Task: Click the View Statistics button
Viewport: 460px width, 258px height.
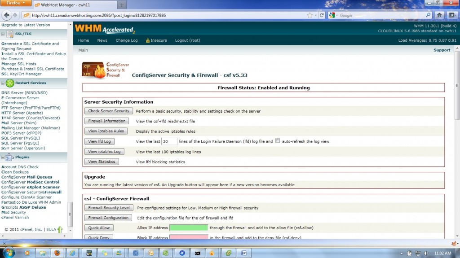Action: click(x=102, y=162)
